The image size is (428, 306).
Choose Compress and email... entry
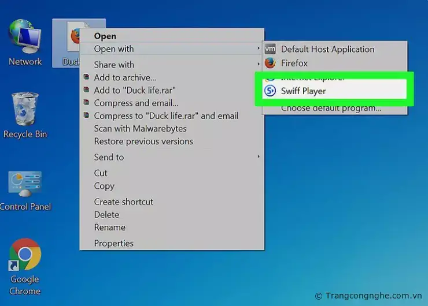(136, 103)
